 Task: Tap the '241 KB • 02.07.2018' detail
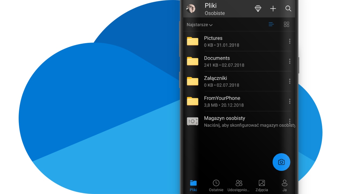(x=224, y=65)
